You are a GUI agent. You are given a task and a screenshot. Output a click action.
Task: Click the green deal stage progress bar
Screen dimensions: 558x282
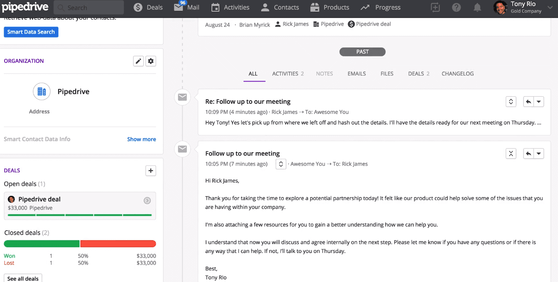tap(80, 215)
